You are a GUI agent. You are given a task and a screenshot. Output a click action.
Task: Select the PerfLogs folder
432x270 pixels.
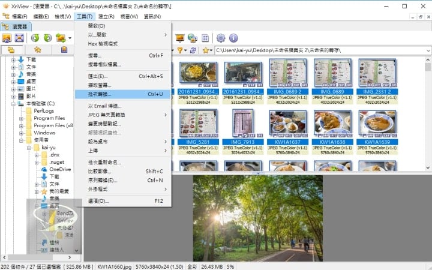pos(40,111)
